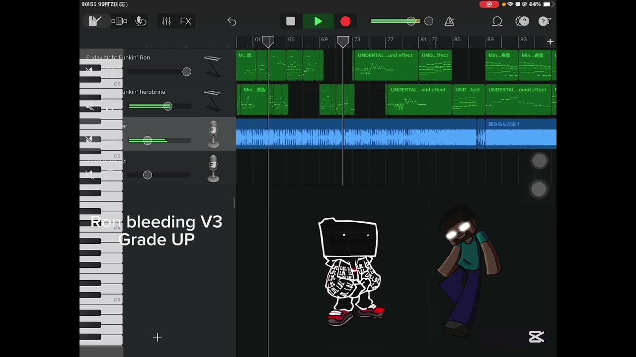Mute the fourth audio track
Viewport: 636px width, 357px height.
click(x=89, y=175)
